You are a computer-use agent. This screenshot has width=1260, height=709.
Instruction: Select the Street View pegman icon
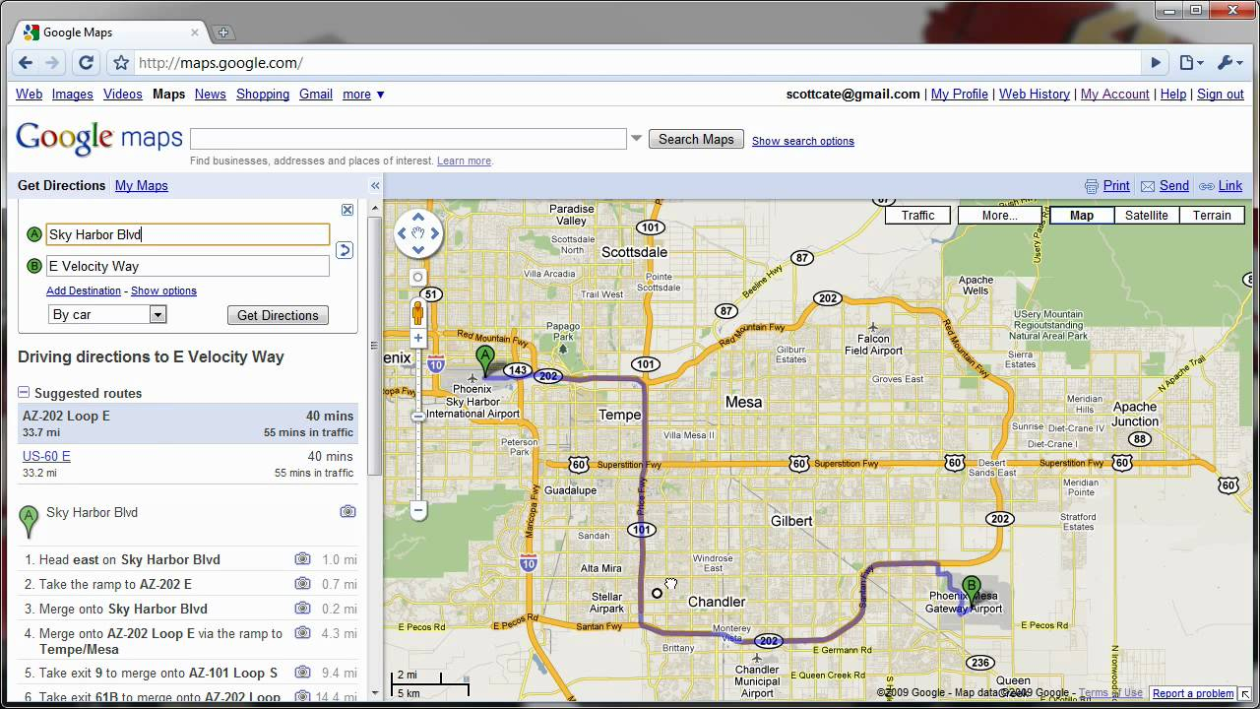point(418,313)
